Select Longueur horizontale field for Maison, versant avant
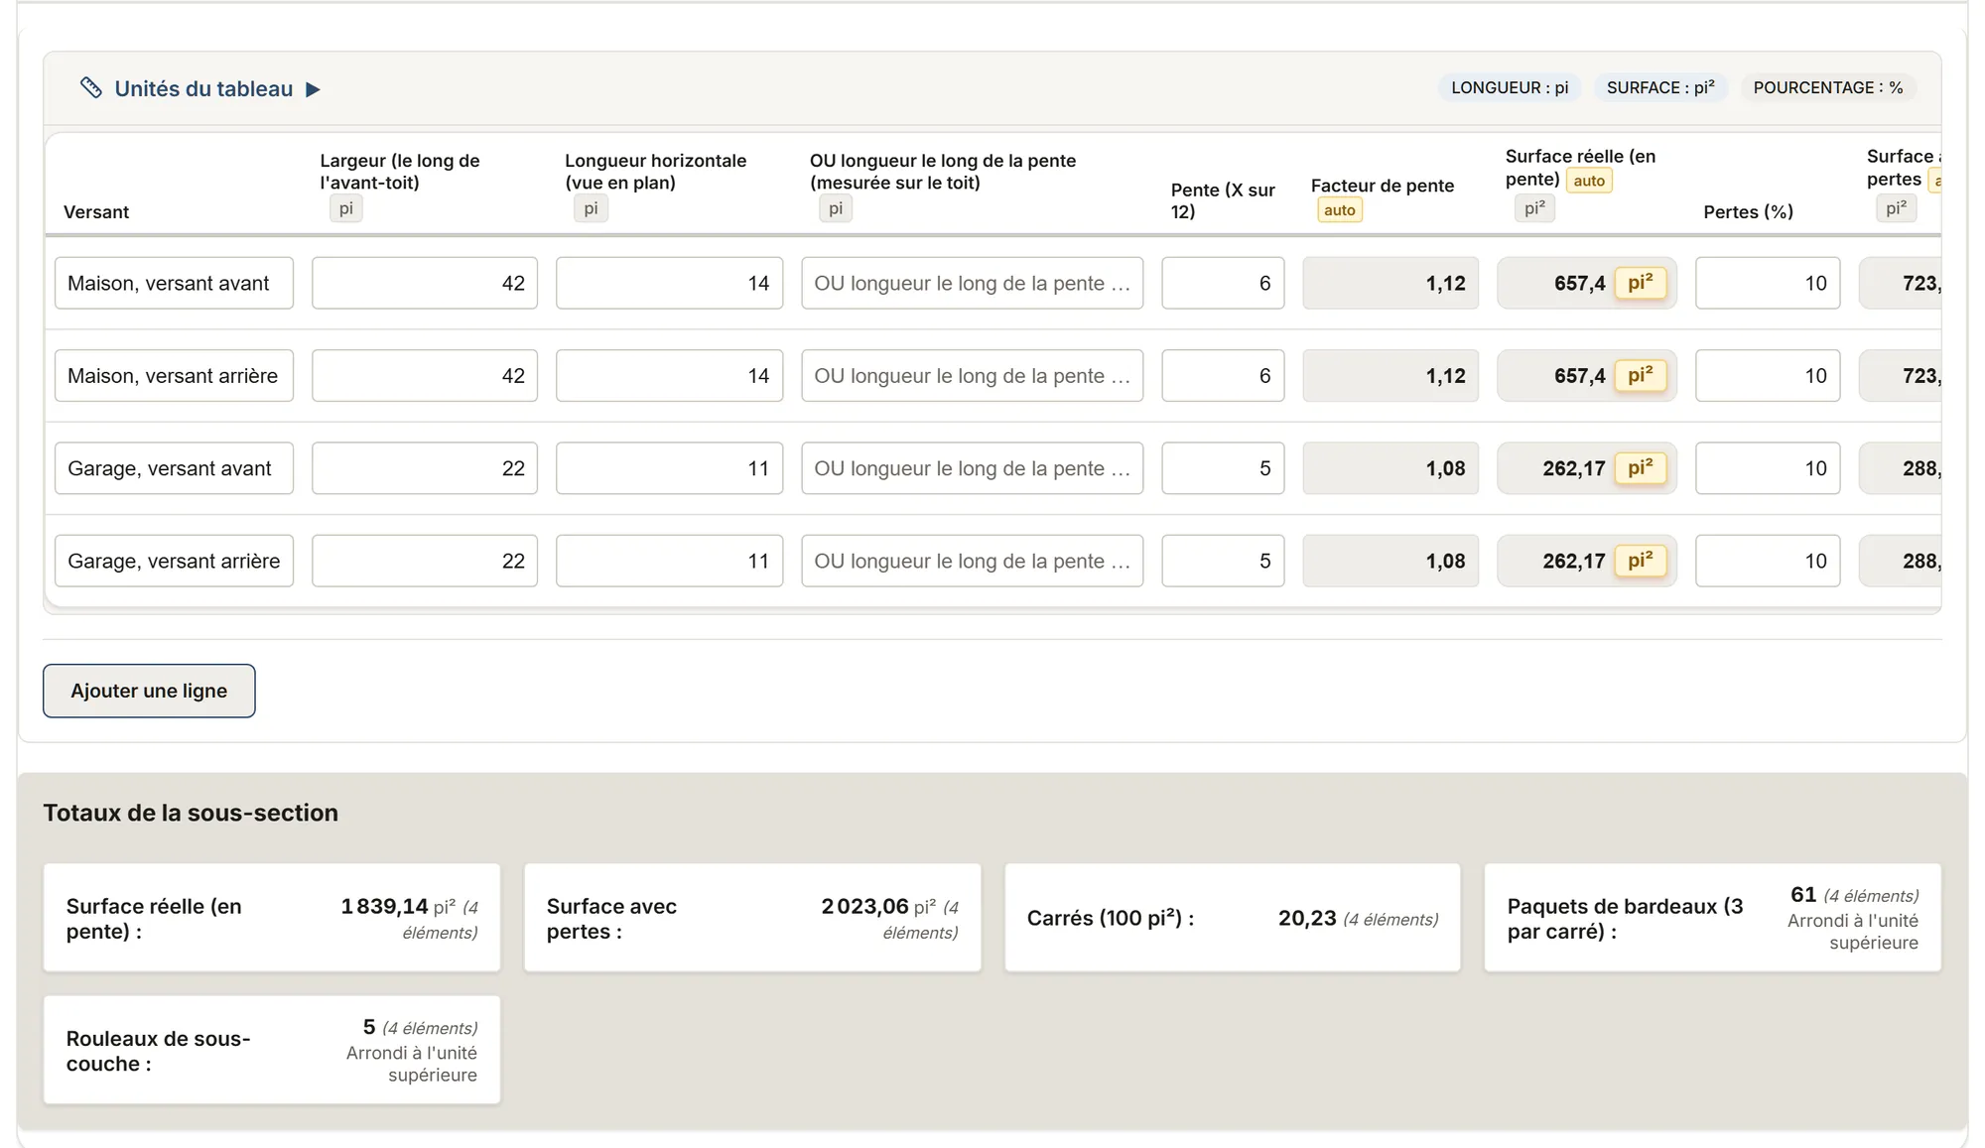 [x=669, y=283]
